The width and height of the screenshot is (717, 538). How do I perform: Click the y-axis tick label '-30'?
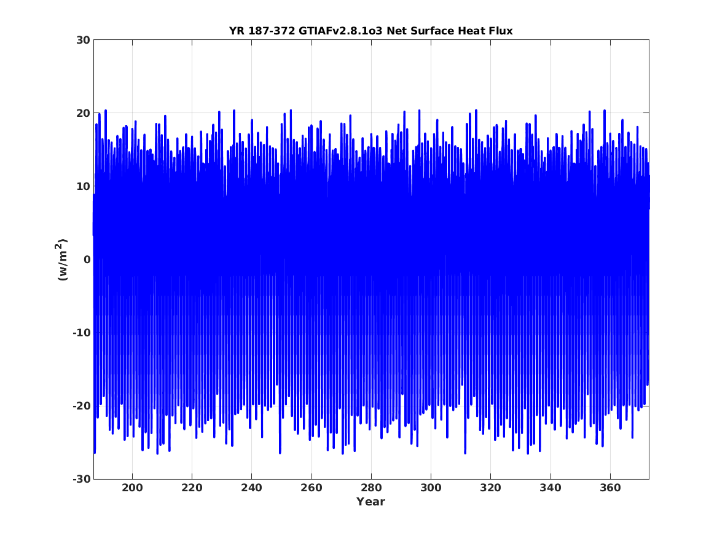[x=81, y=479]
